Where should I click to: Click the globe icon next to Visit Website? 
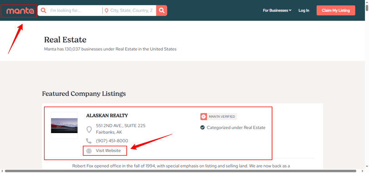point(89,151)
